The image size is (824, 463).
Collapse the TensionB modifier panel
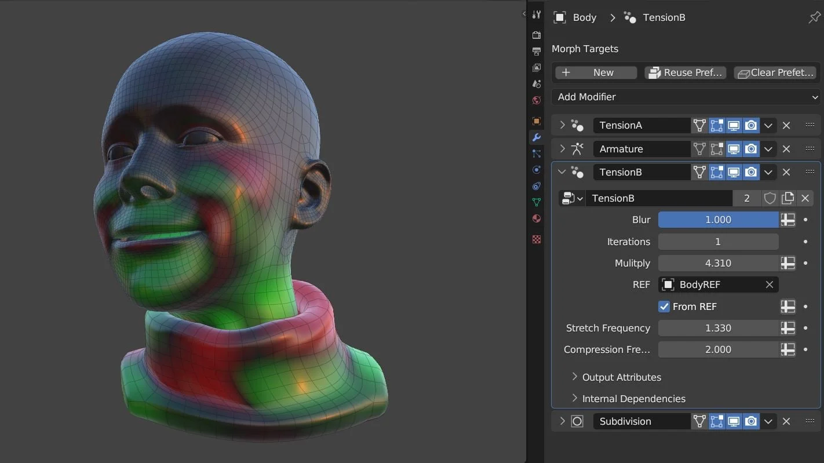point(561,172)
